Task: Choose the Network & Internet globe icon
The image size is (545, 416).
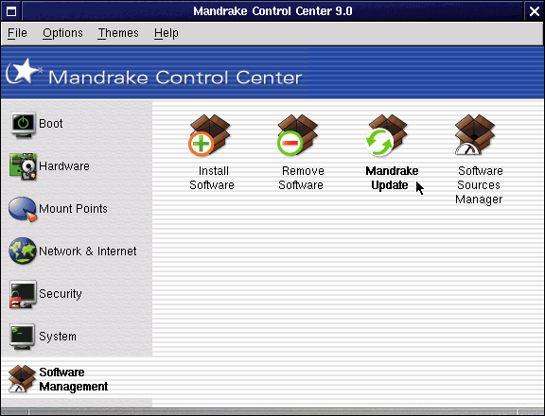Action: coord(23,251)
